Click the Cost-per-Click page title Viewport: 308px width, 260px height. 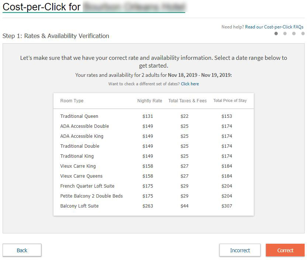(x=42, y=7)
